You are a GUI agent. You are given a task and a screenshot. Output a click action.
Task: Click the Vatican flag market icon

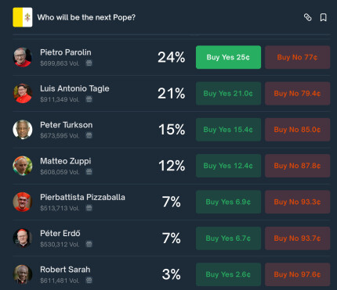(23, 17)
